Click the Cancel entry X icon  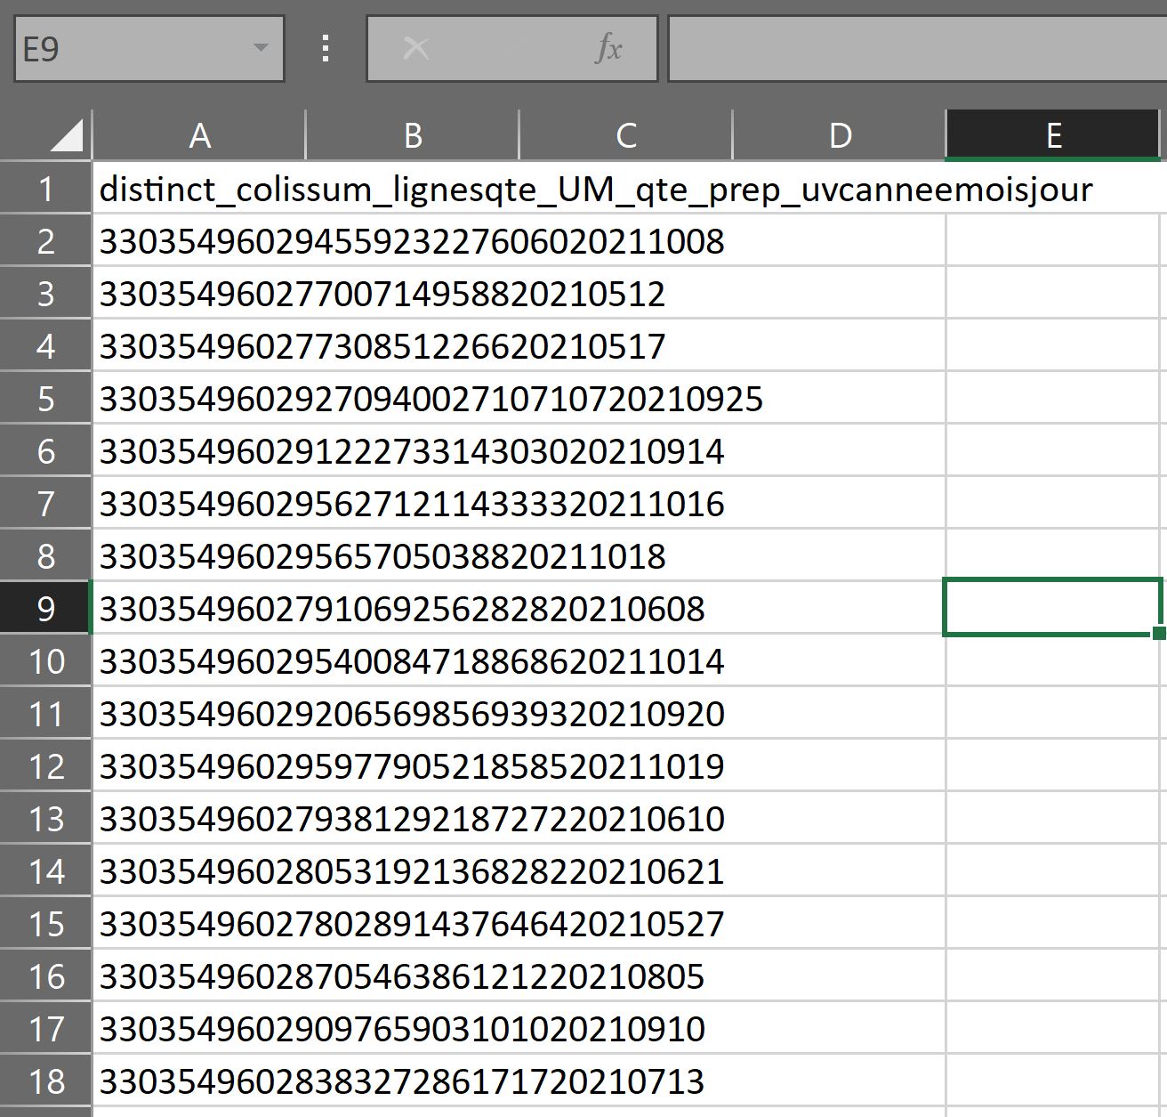pos(418,48)
